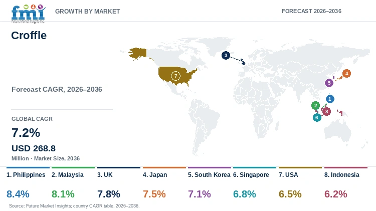Select the '8. Indonesia' country label
Viewport: 376px width, 211px height.
[x=342, y=175]
